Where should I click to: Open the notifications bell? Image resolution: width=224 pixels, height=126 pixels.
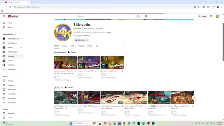tap(211, 16)
